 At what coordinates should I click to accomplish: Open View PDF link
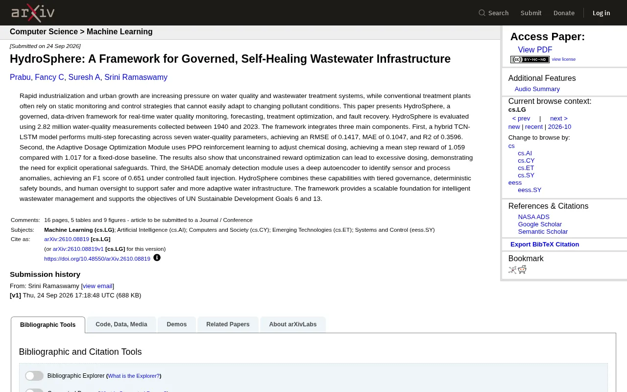coord(535,50)
